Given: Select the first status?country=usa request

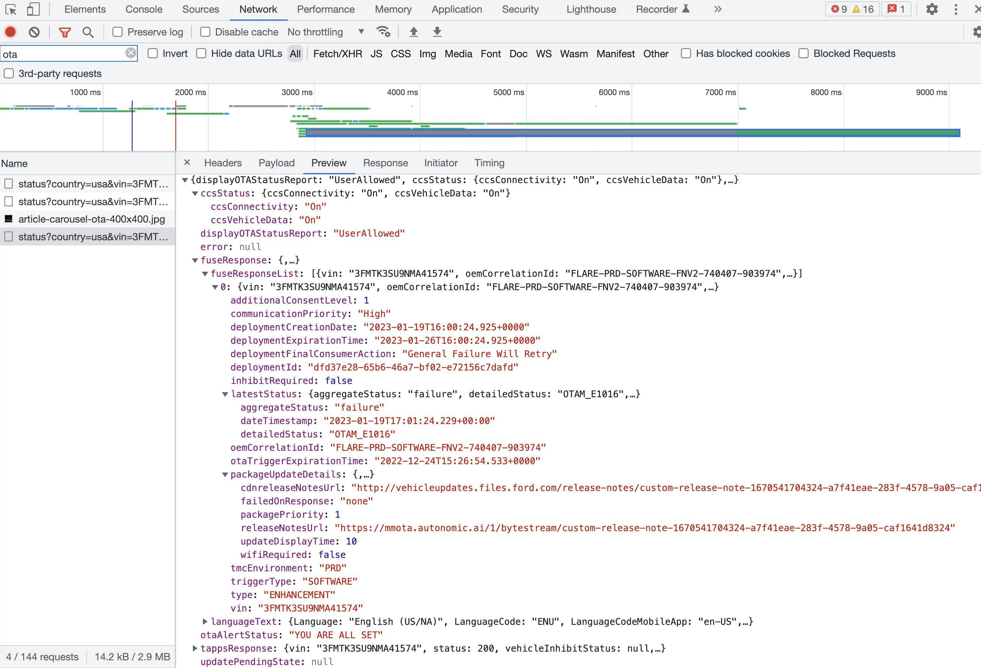Looking at the screenshot, I should pyautogui.click(x=87, y=184).
